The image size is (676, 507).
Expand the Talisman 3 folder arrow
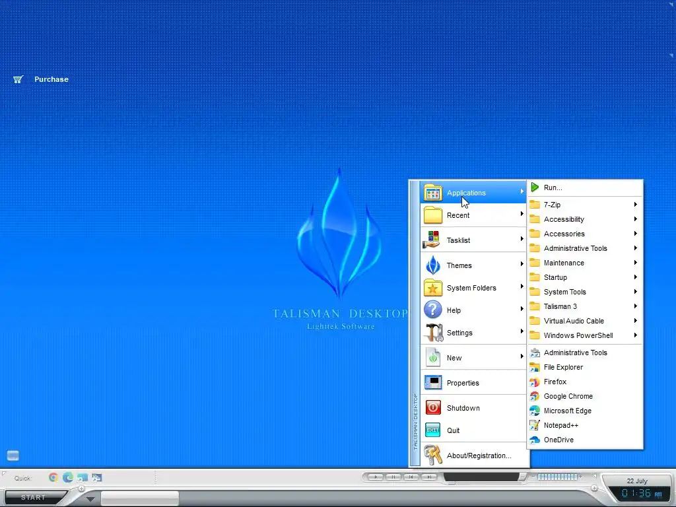click(x=636, y=306)
